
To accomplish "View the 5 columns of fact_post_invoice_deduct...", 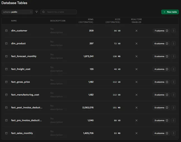I will (x=161, y=108).
